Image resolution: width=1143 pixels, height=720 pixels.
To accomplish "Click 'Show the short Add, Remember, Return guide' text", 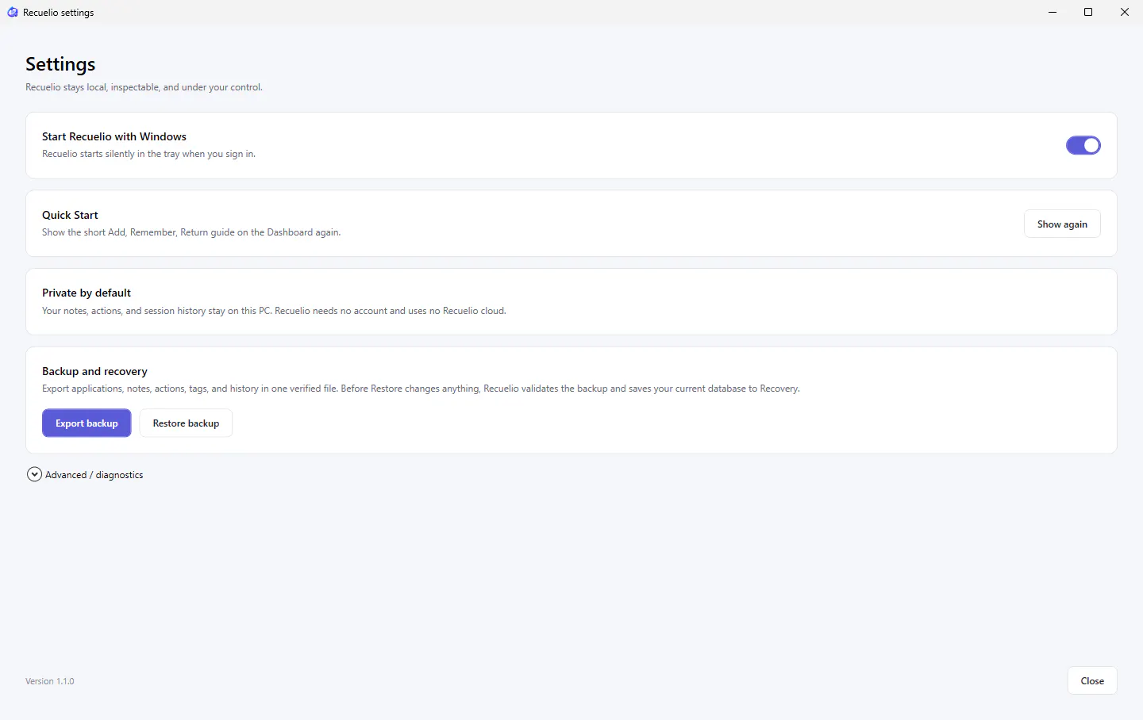I will (x=191, y=232).
